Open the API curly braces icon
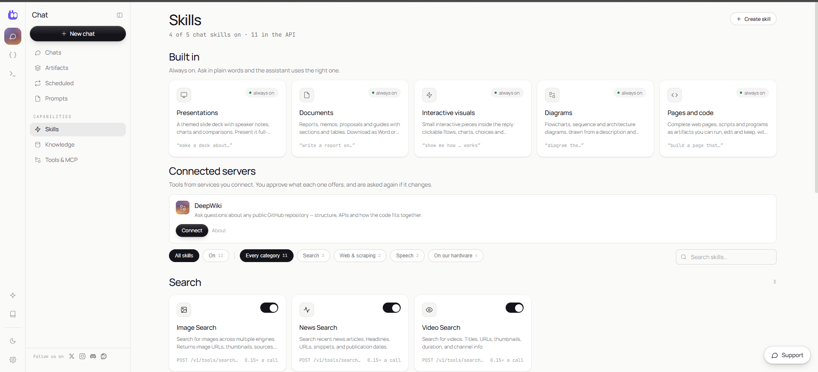The width and height of the screenshot is (818, 372). point(13,55)
